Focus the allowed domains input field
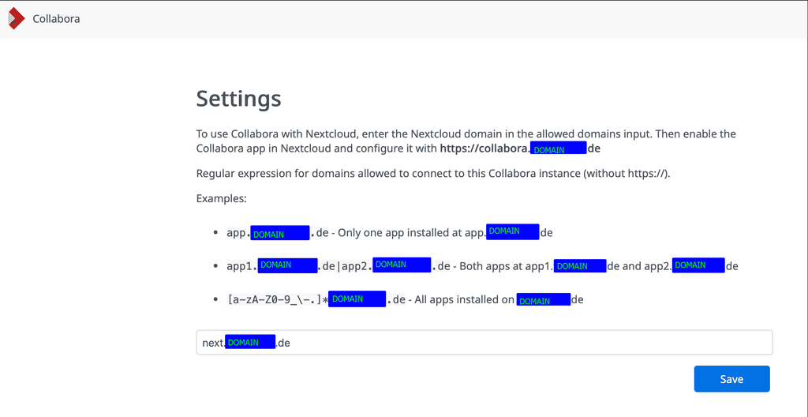Viewport: 808px width, 417px height. click(521, 343)
